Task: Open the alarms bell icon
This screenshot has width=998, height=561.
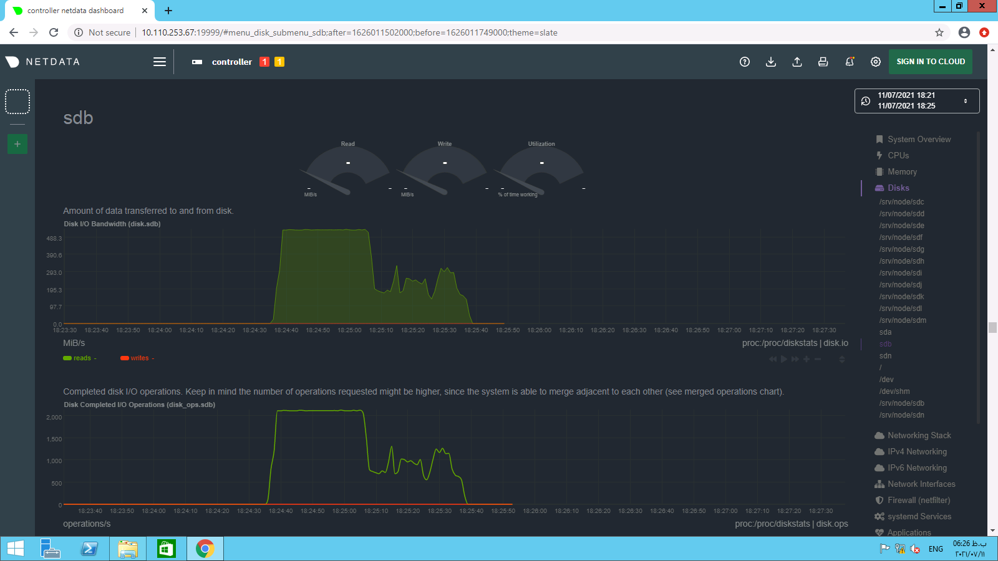Action: [x=850, y=62]
